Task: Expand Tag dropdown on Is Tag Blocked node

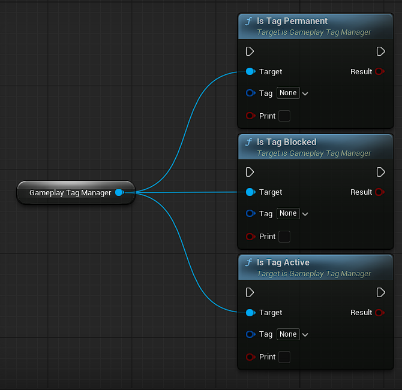Action: point(293,214)
